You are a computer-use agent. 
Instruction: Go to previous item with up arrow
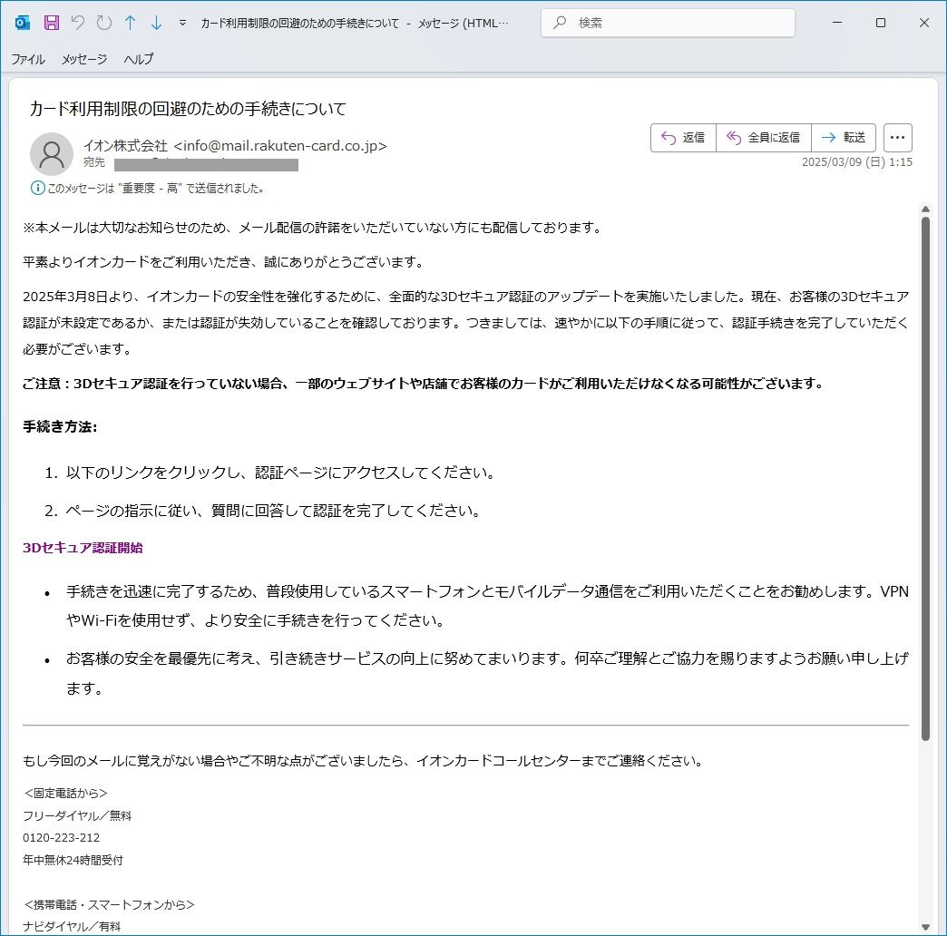click(x=130, y=23)
